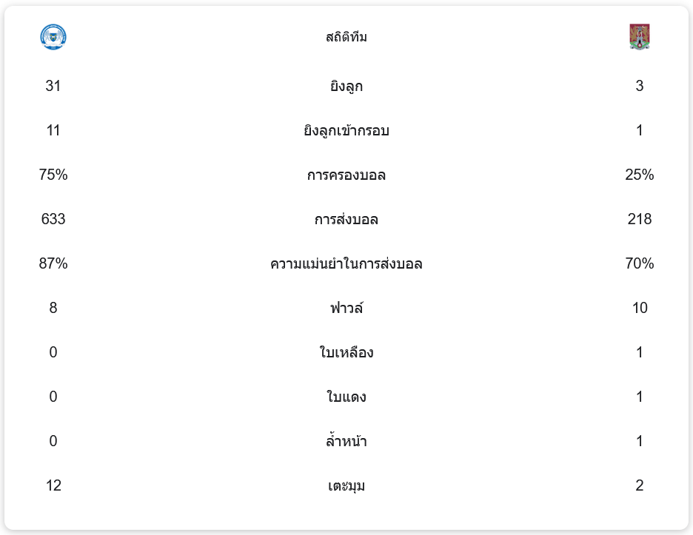Image resolution: width=693 pixels, height=535 pixels.
Task: Select away passes value 218
Action: (639, 220)
